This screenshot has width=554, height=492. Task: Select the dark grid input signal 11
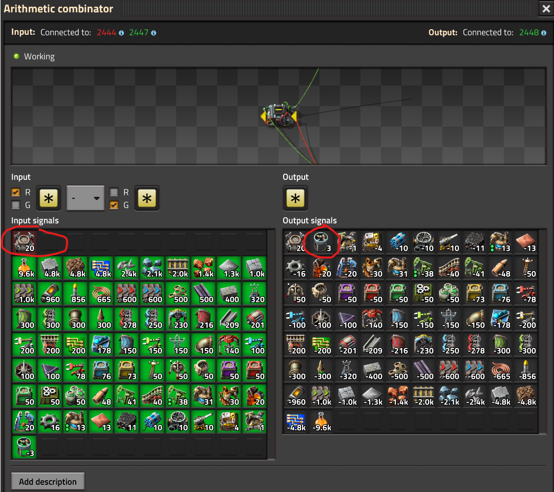click(x=126, y=422)
